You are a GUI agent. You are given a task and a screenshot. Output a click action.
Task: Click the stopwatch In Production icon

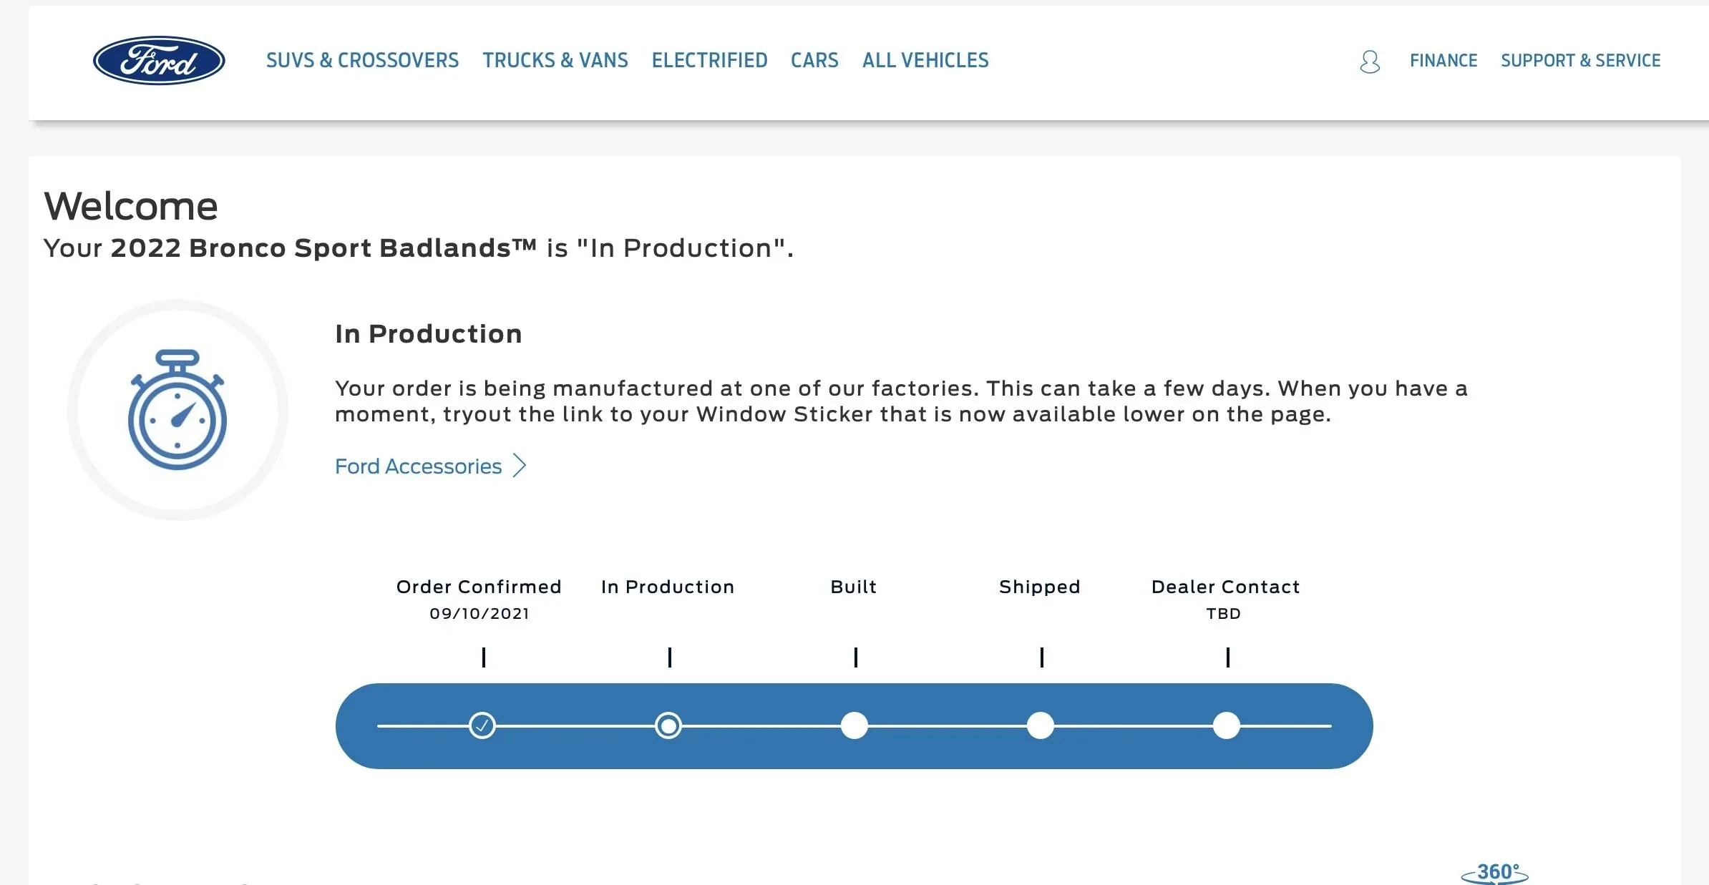point(177,410)
